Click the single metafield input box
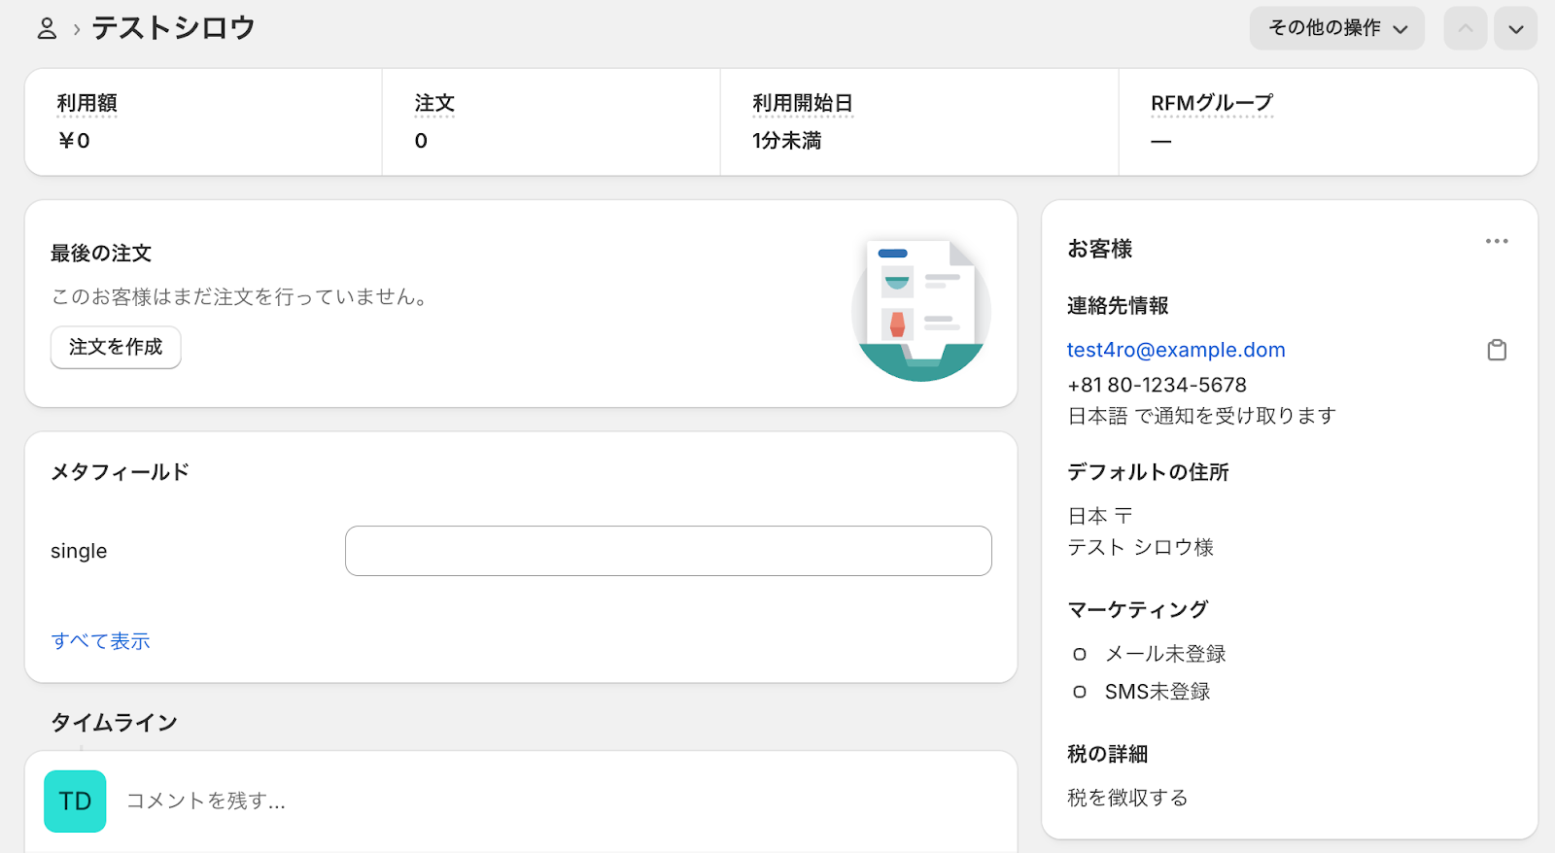This screenshot has width=1555, height=853. 668,551
